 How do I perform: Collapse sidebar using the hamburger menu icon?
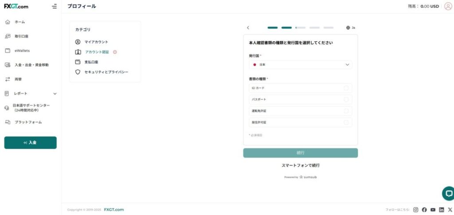pyautogui.click(x=54, y=6)
